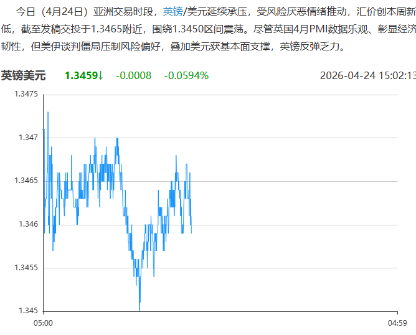The height and width of the screenshot is (335, 416).
Task: Click the 05:00 x-axis start label
Action: [x=42, y=323]
